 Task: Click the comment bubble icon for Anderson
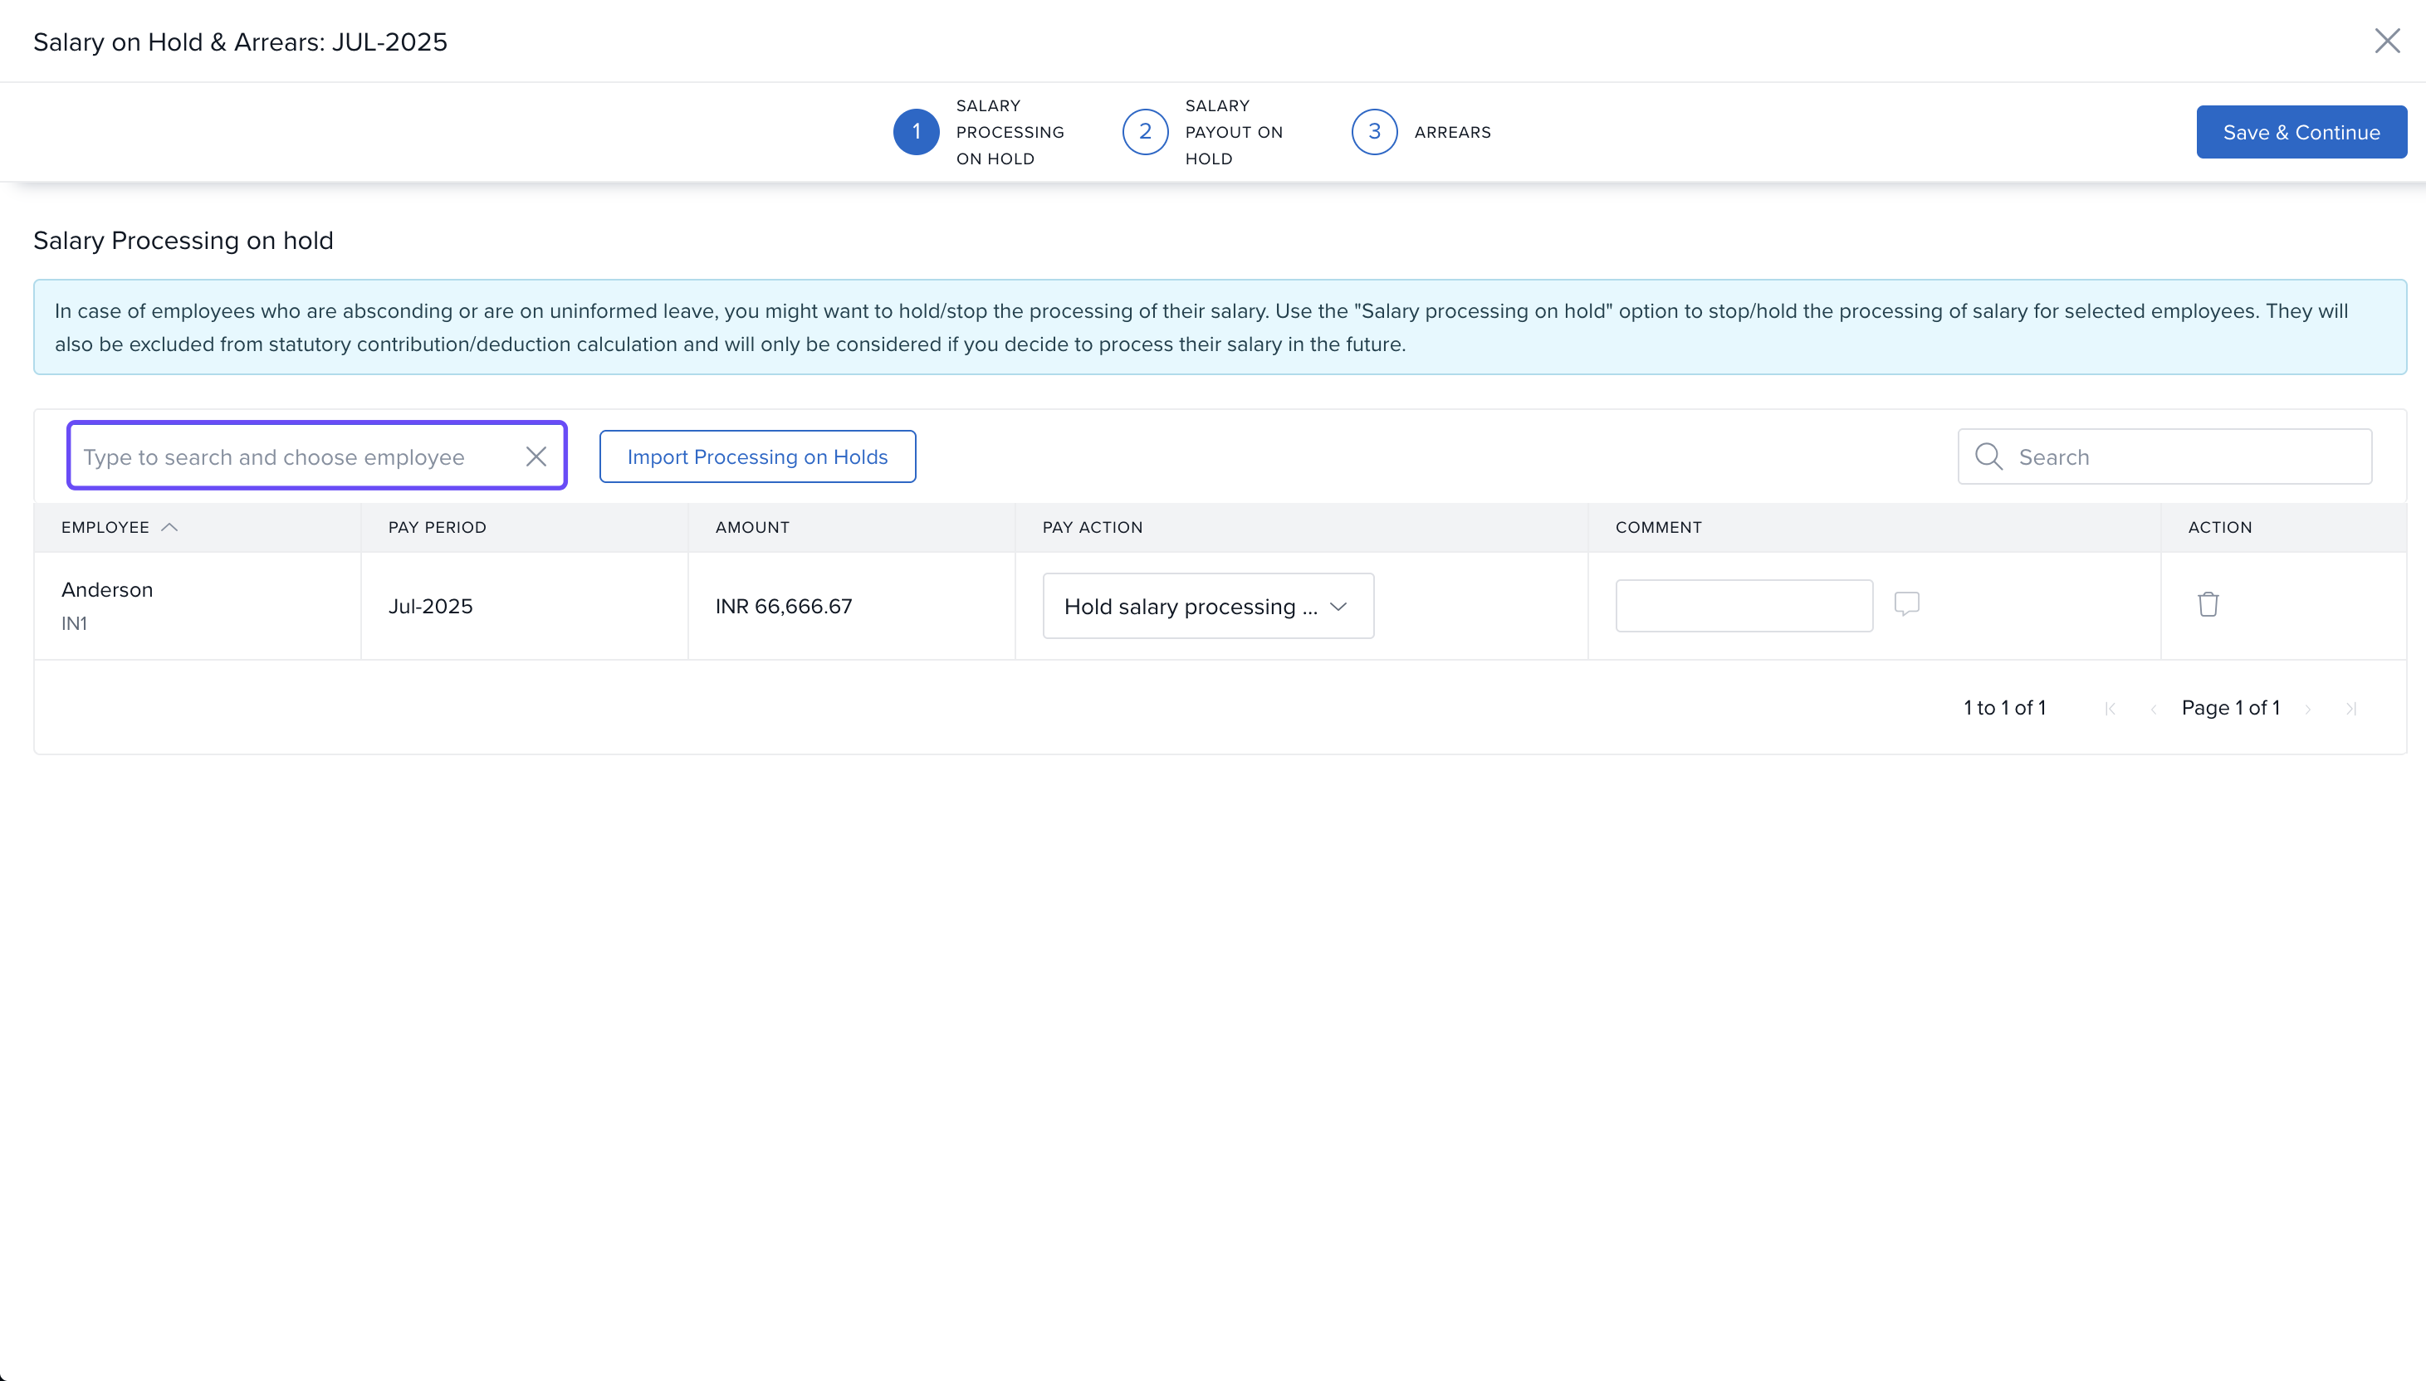[x=1906, y=604]
